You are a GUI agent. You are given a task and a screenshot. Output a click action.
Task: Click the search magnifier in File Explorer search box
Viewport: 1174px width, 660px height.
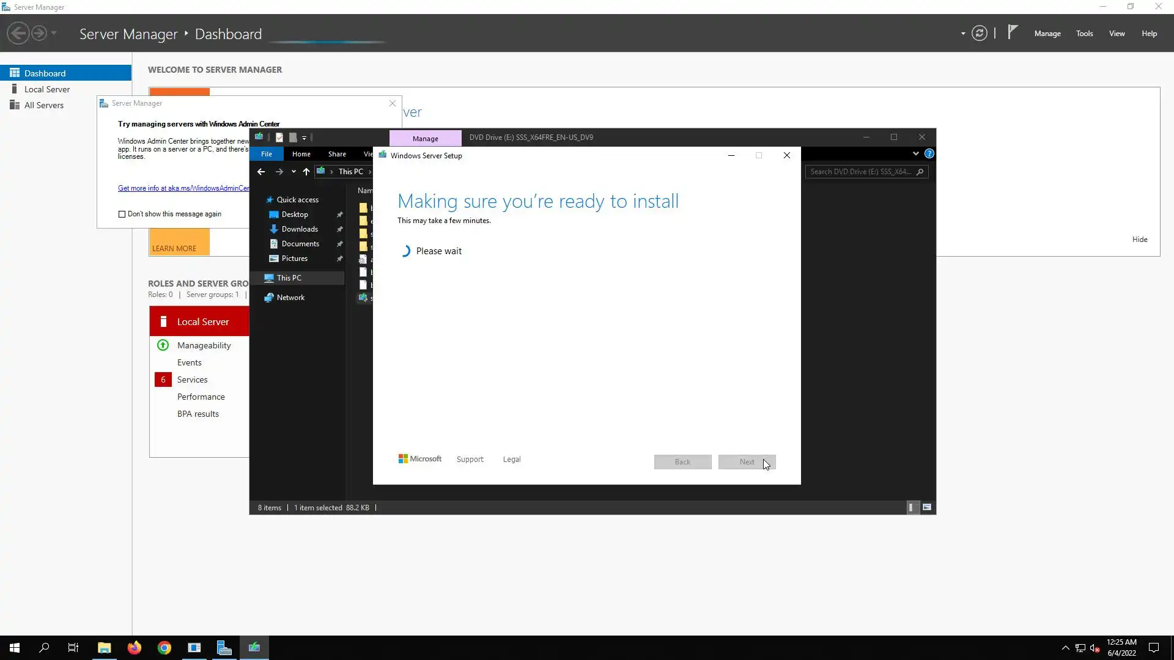point(920,172)
